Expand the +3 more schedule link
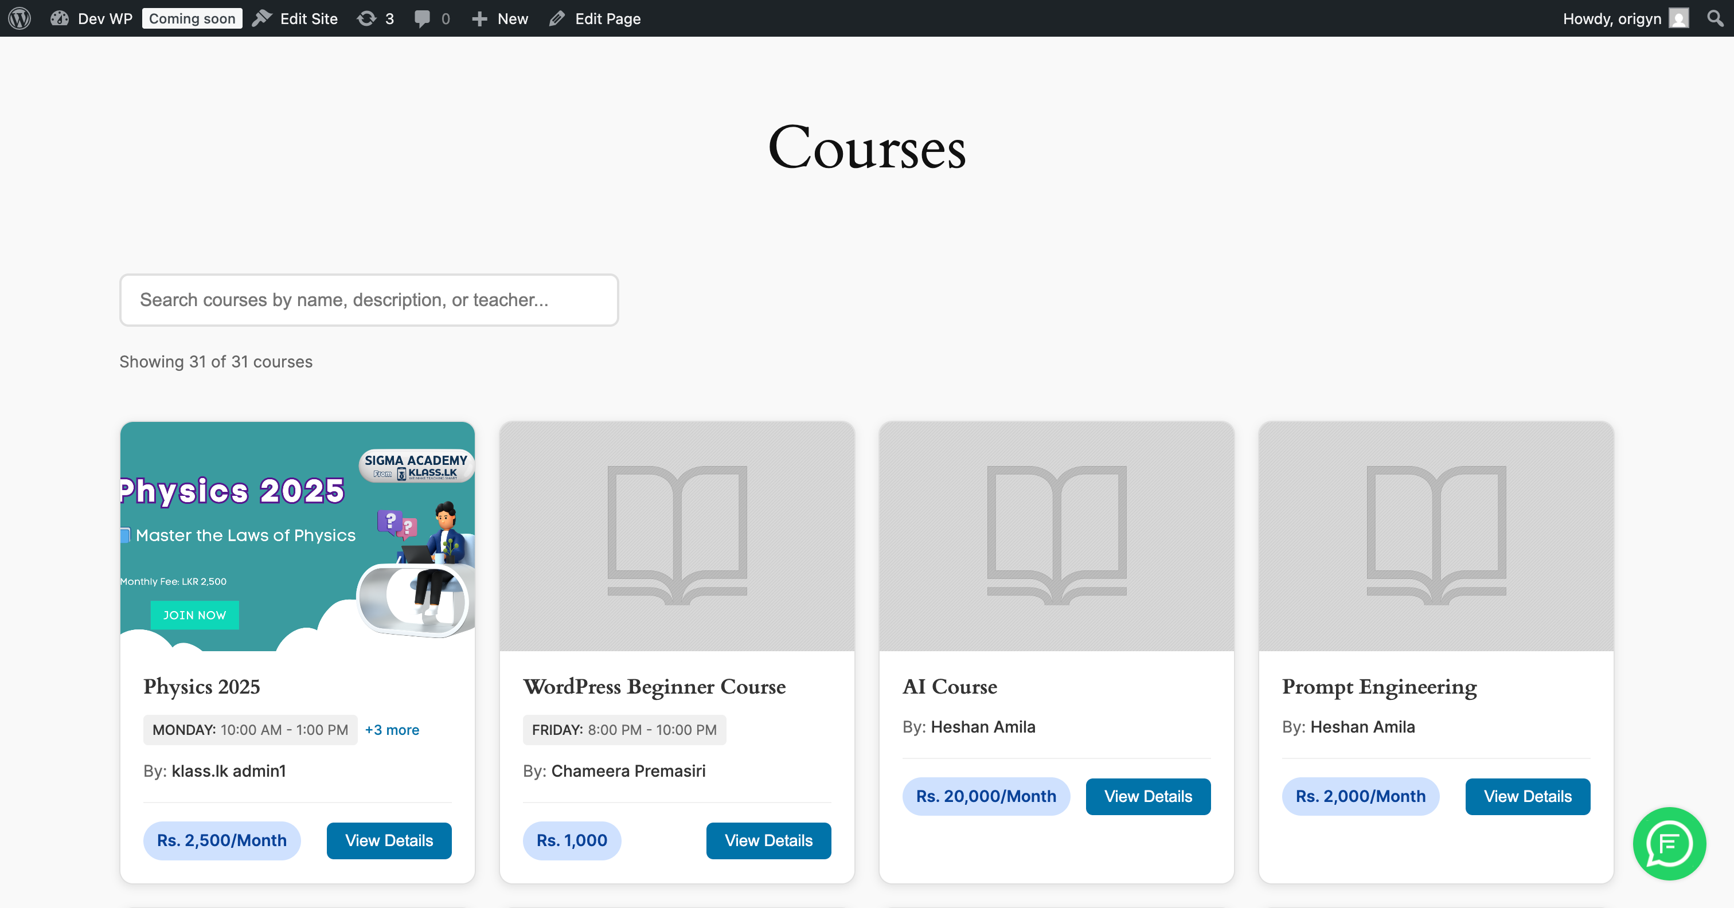The width and height of the screenshot is (1734, 908). 392,730
